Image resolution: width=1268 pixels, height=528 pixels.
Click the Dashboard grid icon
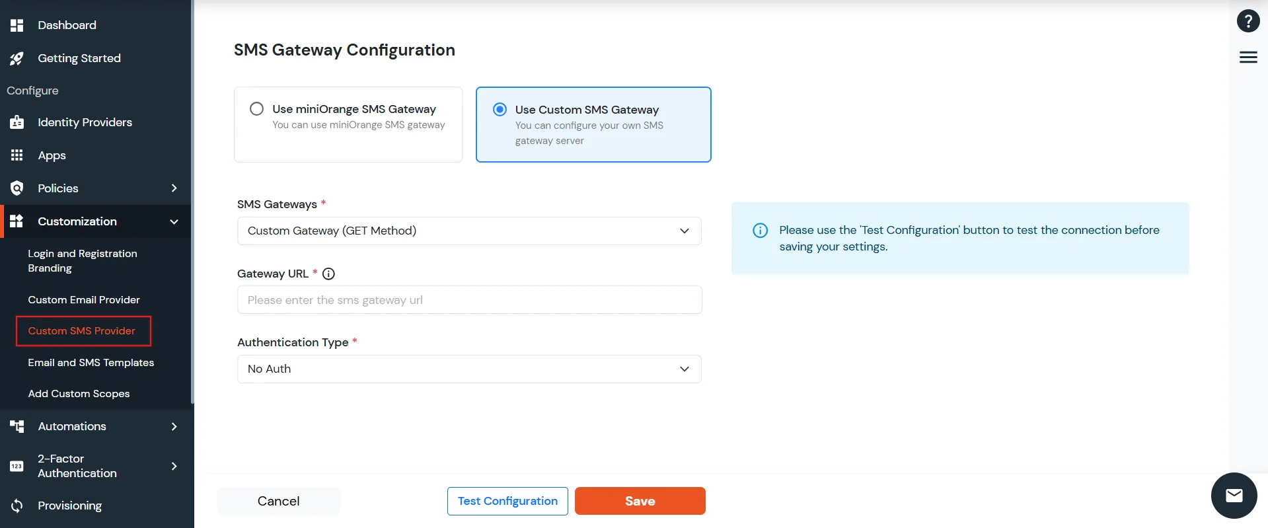tap(17, 25)
